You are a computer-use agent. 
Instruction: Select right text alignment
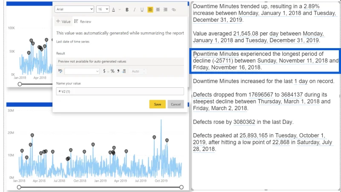pos(165,9)
